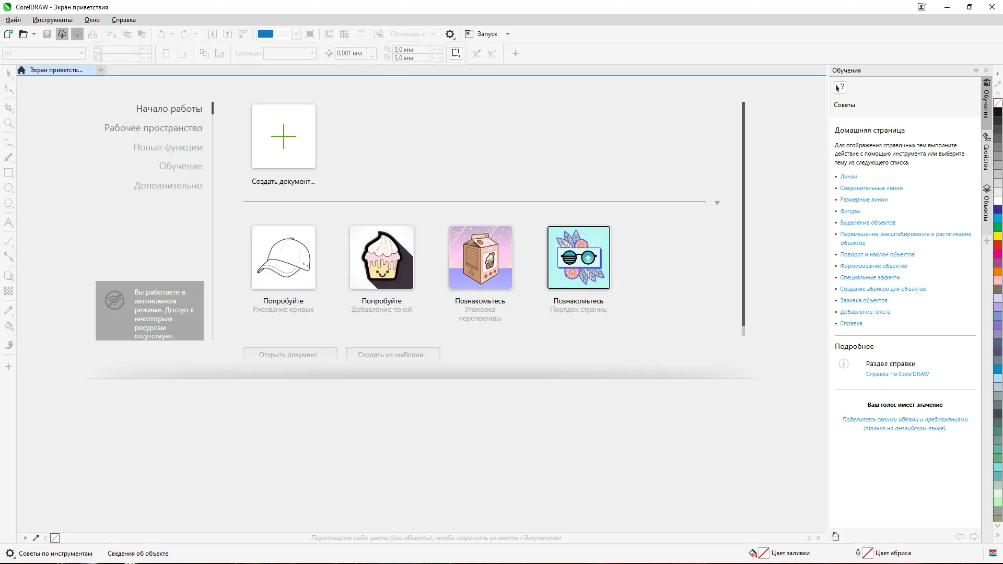The width and height of the screenshot is (1003, 564).
Task: Switch to Workspace section tab
Action: [x=153, y=128]
